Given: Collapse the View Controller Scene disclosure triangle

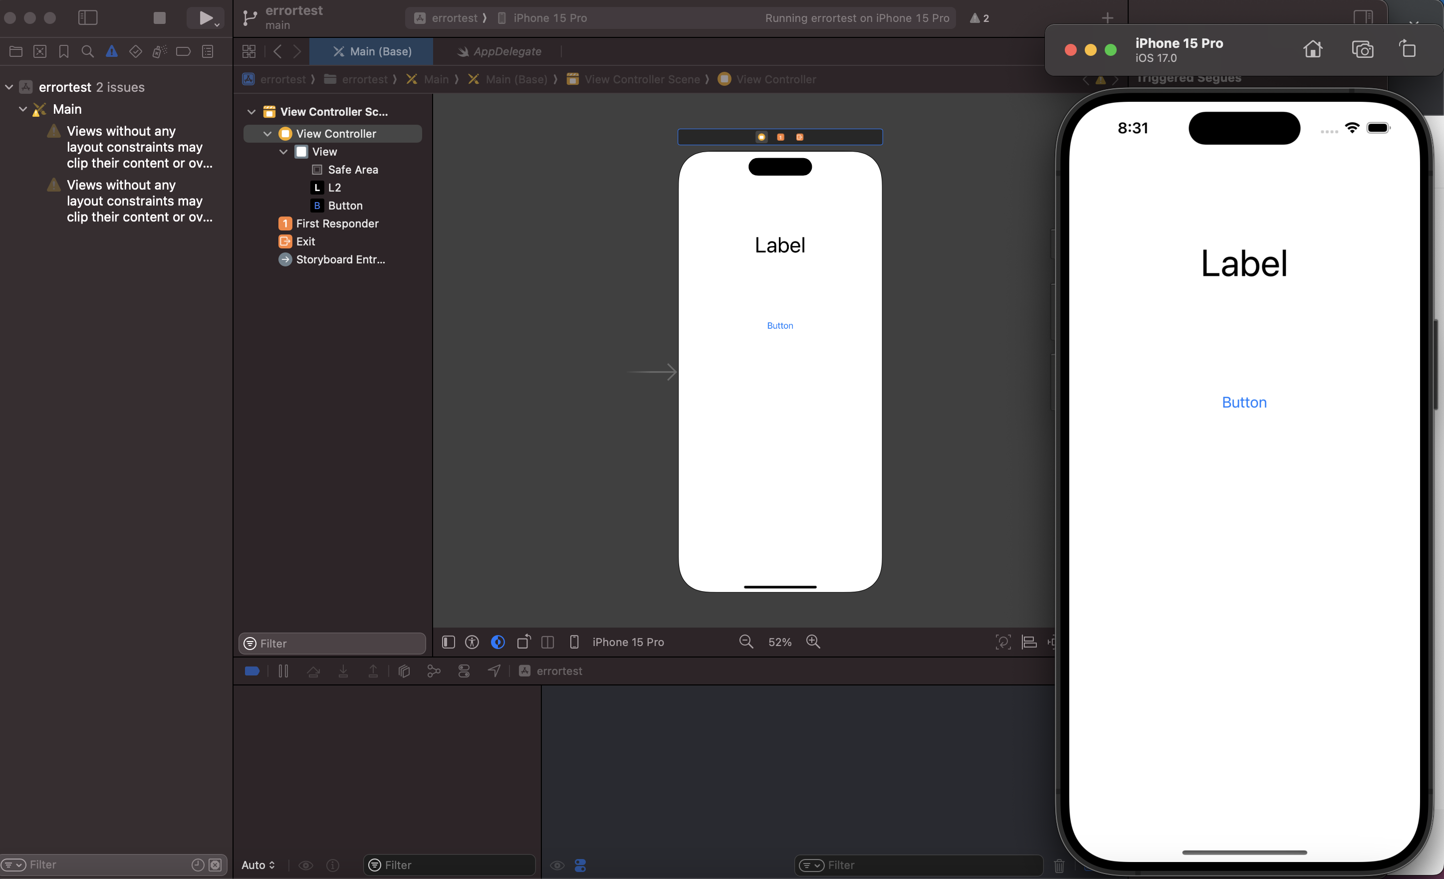Looking at the screenshot, I should pos(251,112).
